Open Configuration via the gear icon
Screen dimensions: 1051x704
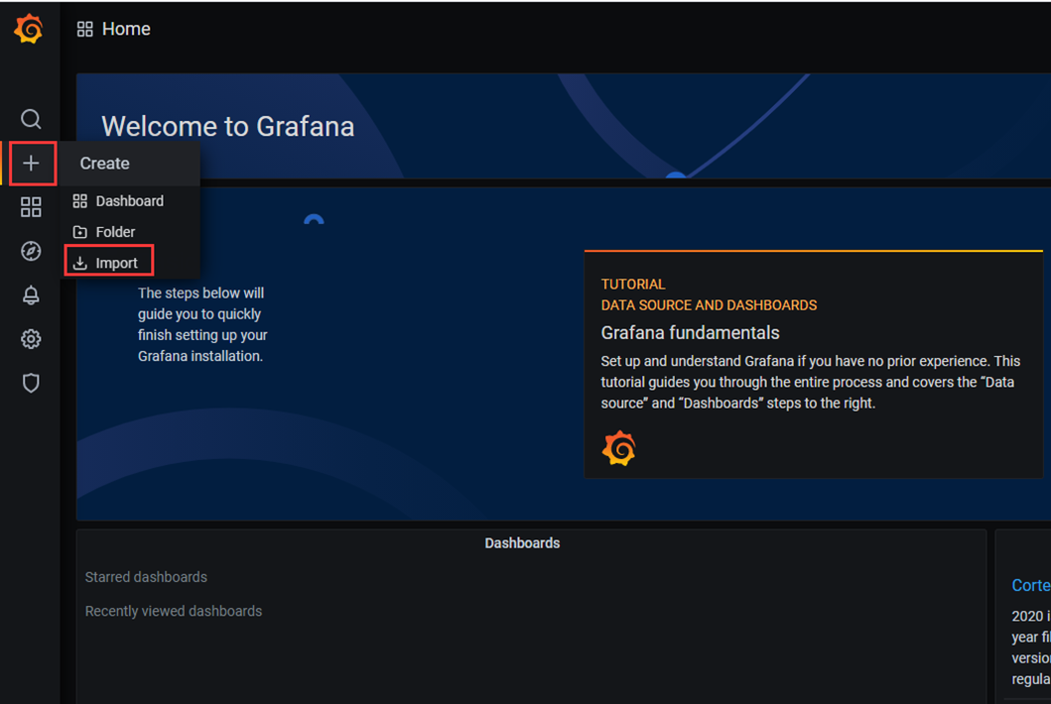coord(31,339)
